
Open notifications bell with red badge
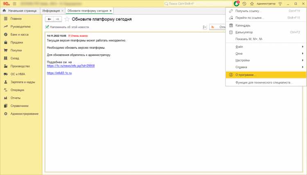click(x=237, y=4)
